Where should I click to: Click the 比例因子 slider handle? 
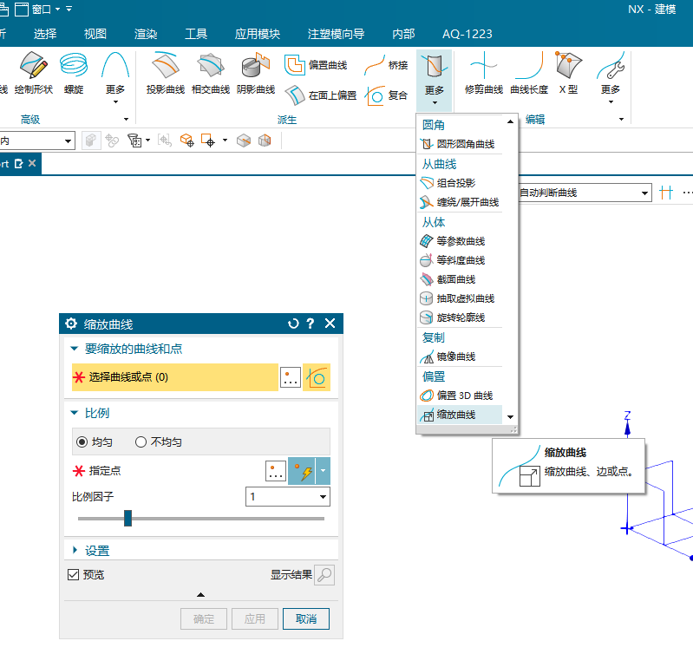(127, 519)
